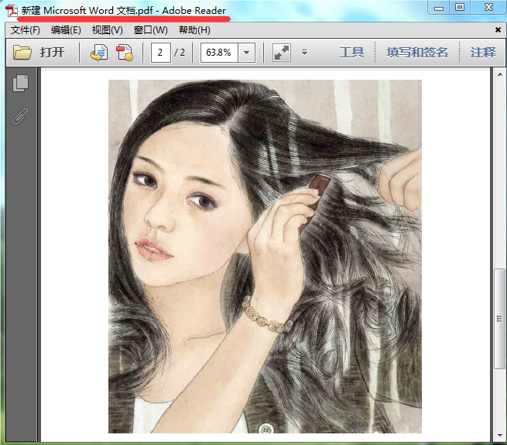Click the fit-to-window expand arrows icon

(282, 53)
